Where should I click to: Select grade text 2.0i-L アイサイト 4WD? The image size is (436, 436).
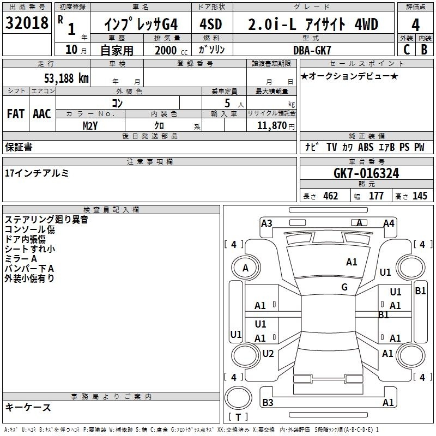[313, 24]
